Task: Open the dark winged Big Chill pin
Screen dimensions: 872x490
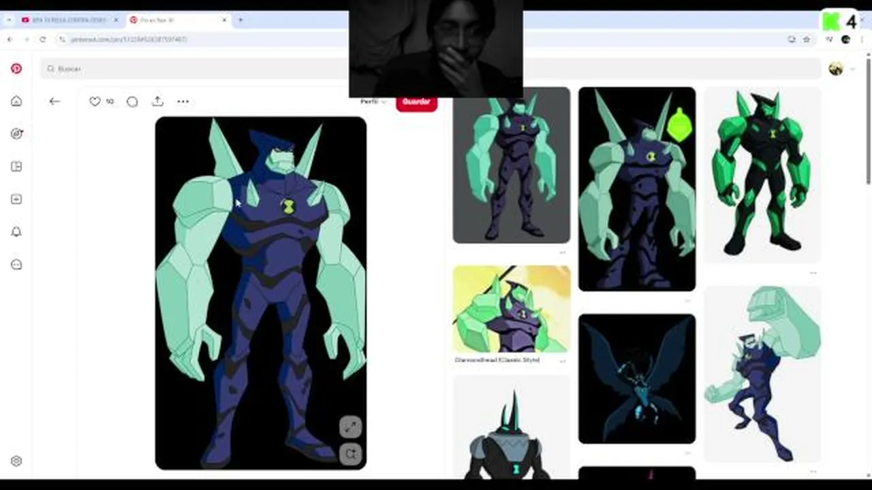Action: click(x=637, y=378)
